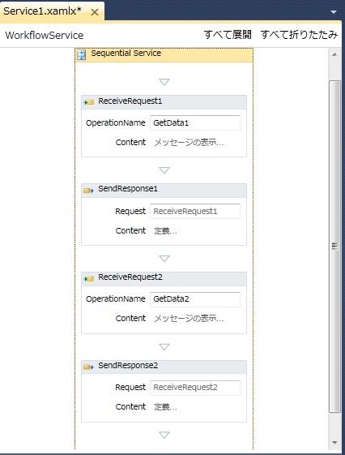
Task: Close the Service1.xamlx tab
Action: pos(95,12)
